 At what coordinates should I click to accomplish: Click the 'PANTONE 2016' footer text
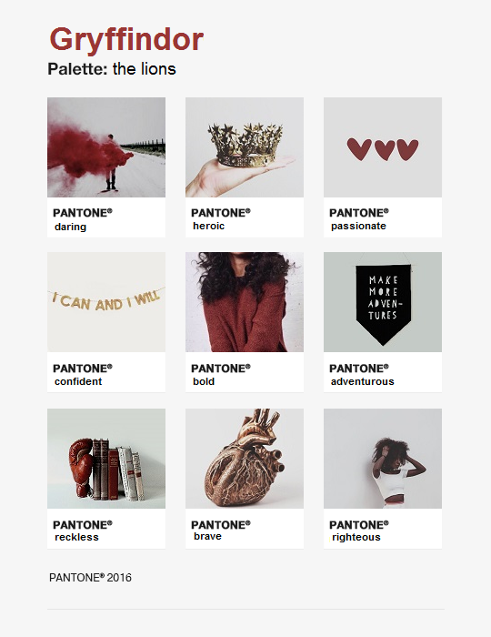(90, 577)
